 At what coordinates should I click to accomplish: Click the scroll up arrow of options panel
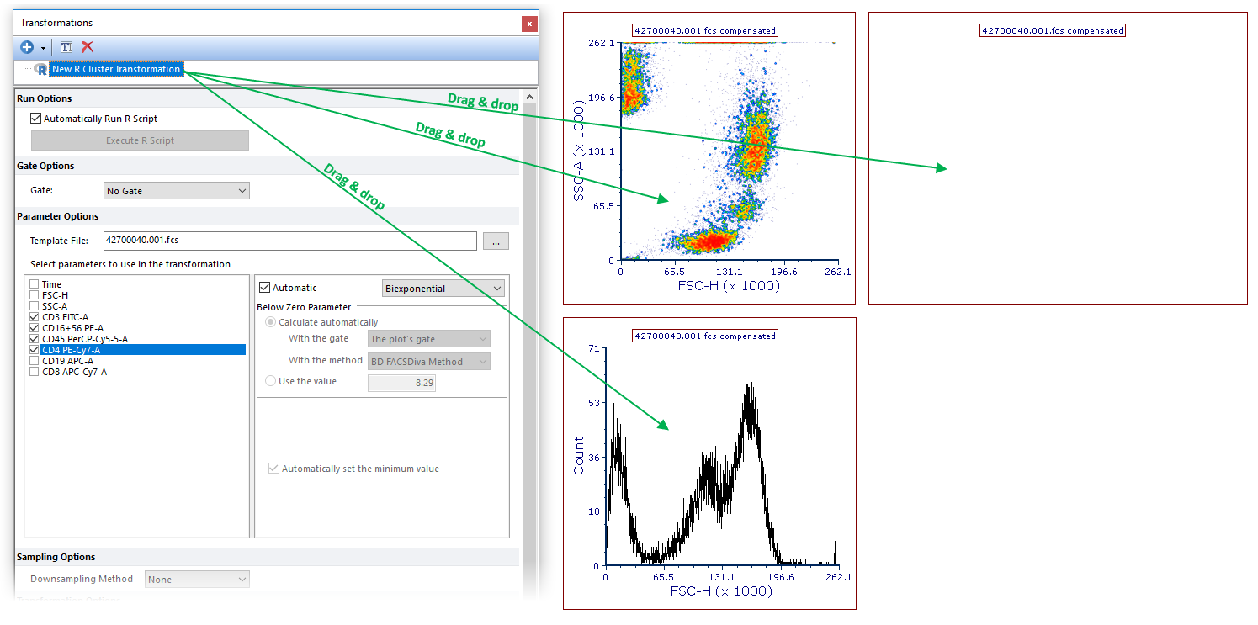pyautogui.click(x=529, y=97)
